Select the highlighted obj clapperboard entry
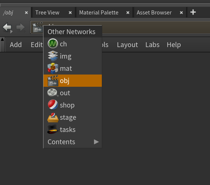 click(73, 80)
